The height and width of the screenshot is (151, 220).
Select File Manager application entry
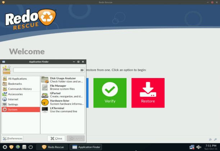pyautogui.click(x=63, y=87)
